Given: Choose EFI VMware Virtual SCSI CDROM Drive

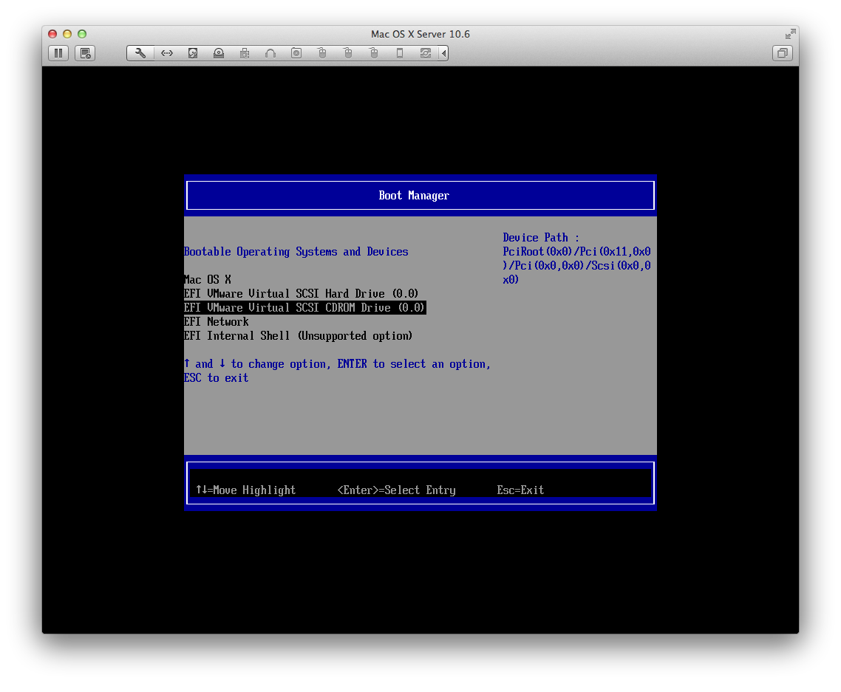Looking at the screenshot, I should [304, 308].
